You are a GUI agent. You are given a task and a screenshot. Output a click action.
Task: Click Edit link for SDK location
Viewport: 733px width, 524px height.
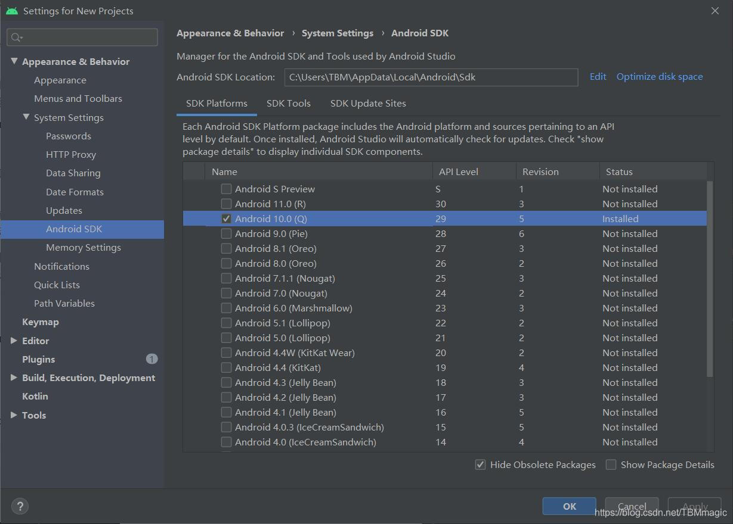598,76
